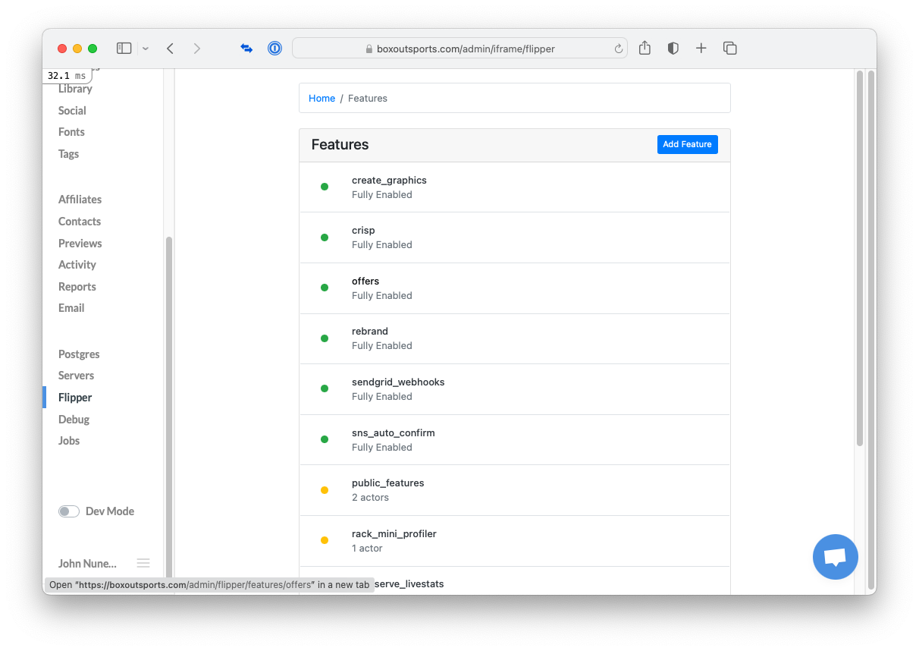Click the green dot beside sns_auto_confirm
This screenshot has height=651, width=919.
(325, 439)
